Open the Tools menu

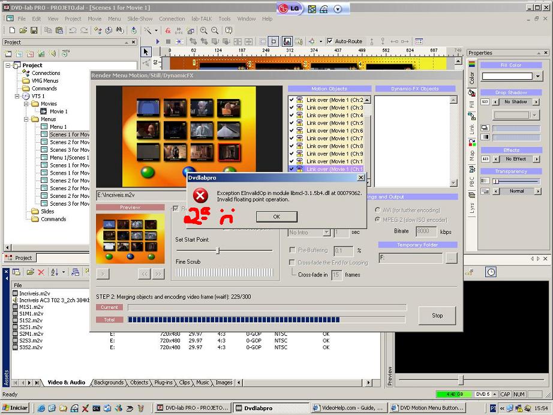(x=224, y=19)
